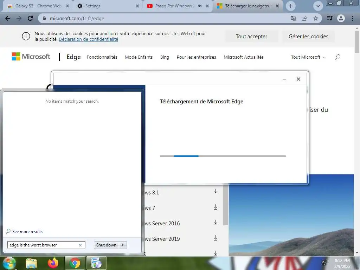Image resolution: width=360 pixels, height=270 pixels.
Task: Click the Edge download progress bar
Action: tap(223, 156)
